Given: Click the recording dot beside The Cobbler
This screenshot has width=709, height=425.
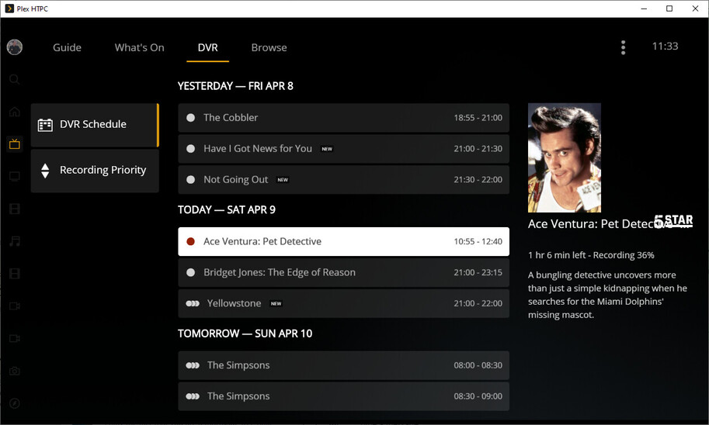Looking at the screenshot, I should point(191,117).
